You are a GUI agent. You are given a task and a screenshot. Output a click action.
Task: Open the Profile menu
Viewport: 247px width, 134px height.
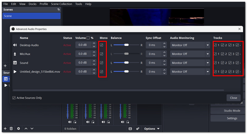pos(44,4)
